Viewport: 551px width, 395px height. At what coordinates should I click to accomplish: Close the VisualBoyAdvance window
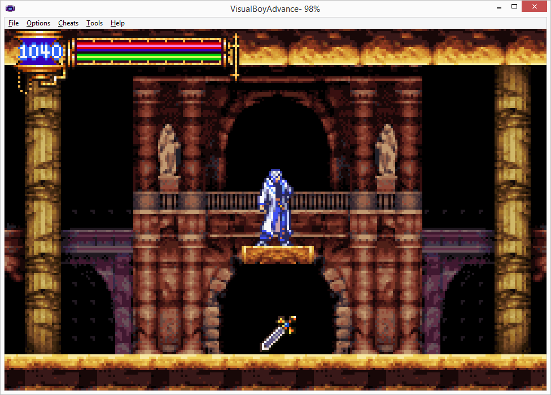pyautogui.click(x=534, y=7)
